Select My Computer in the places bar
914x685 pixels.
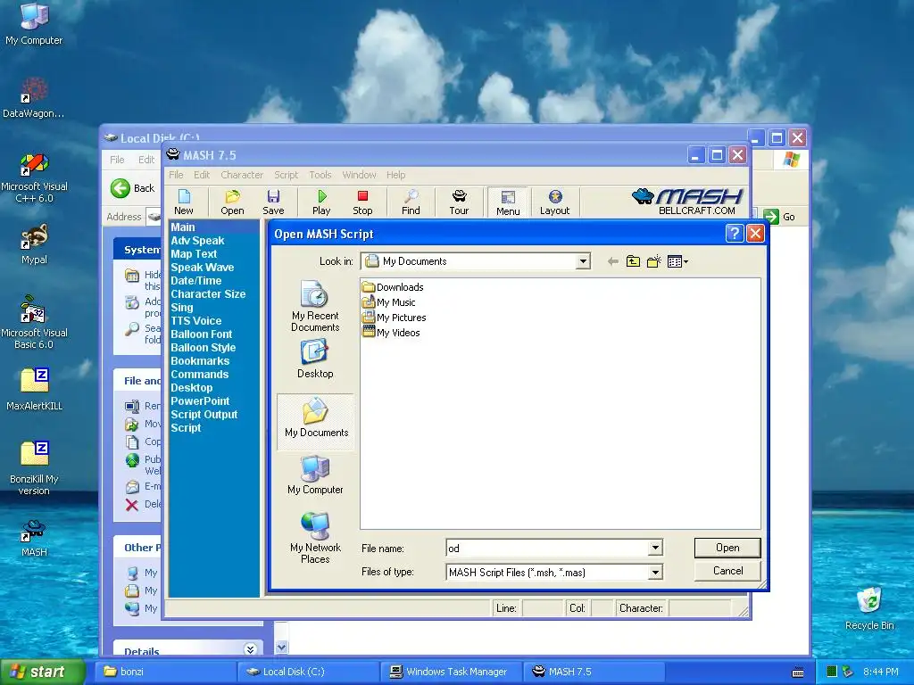click(315, 475)
